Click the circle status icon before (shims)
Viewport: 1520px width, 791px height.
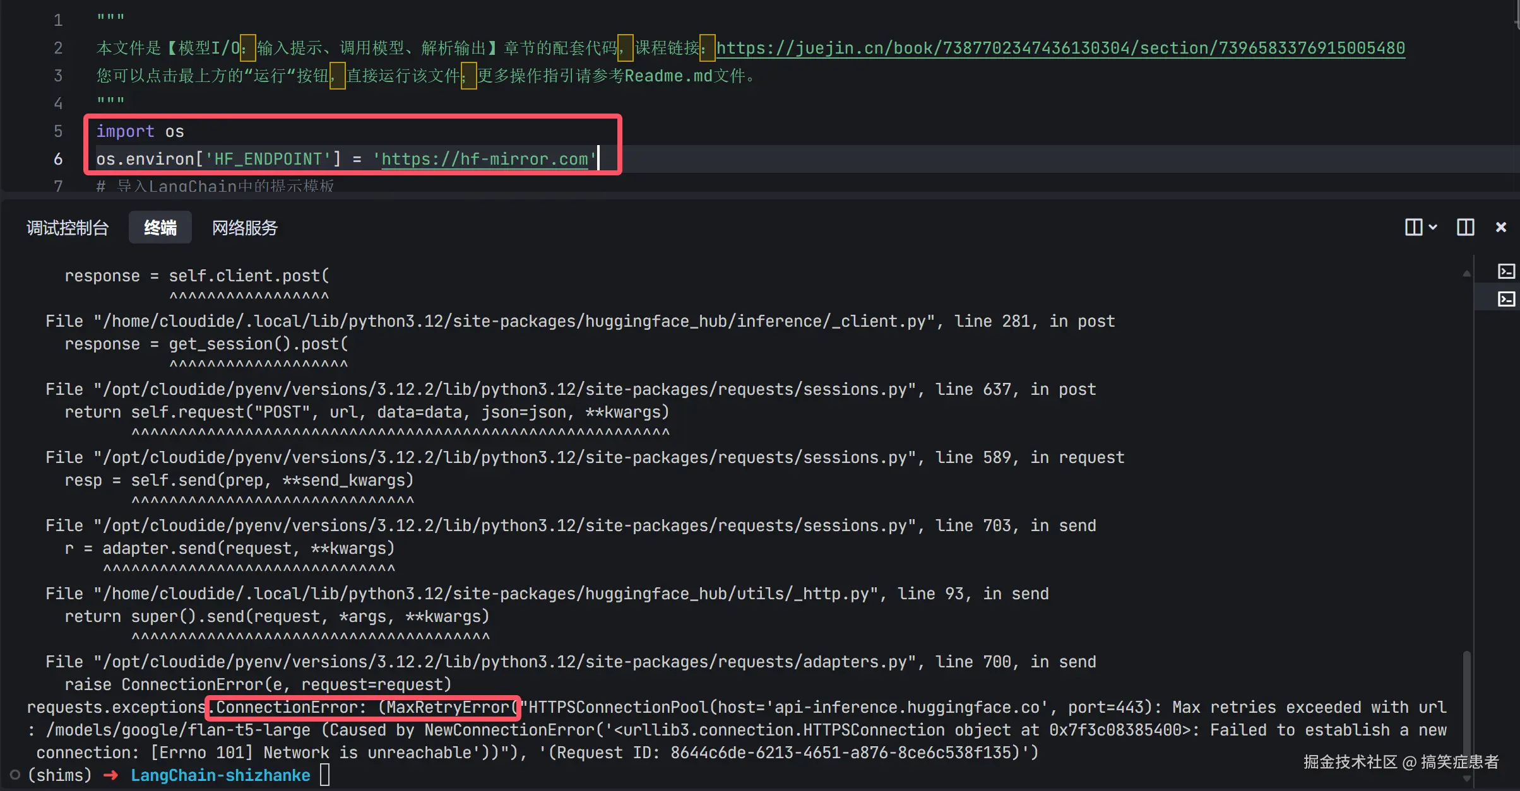coord(15,775)
